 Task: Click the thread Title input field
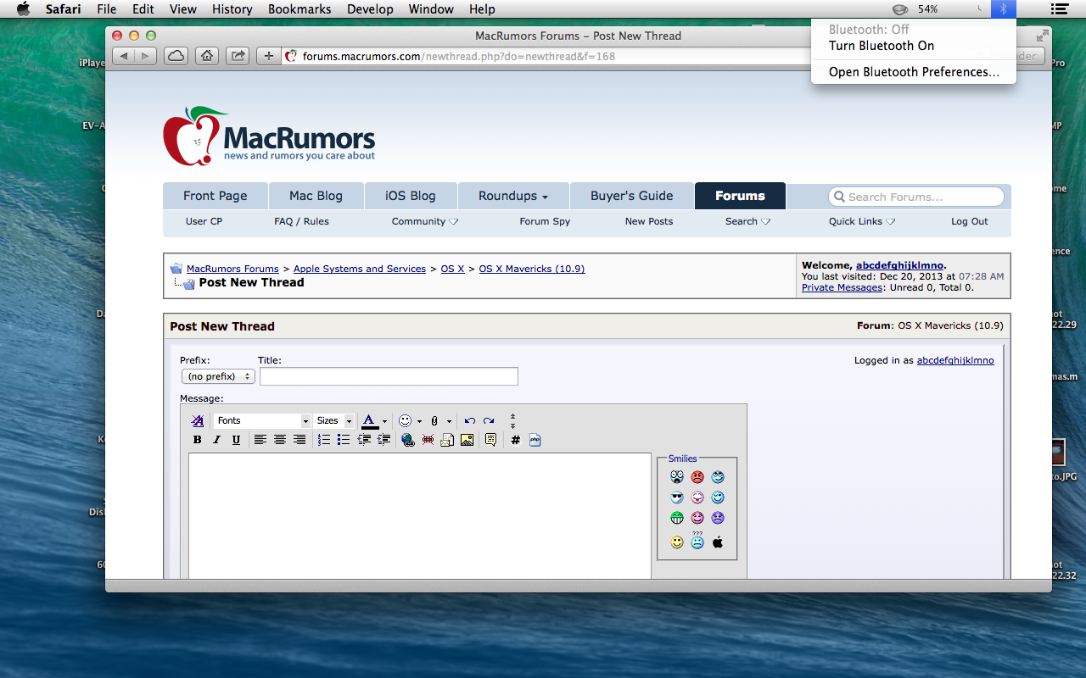point(389,376)
